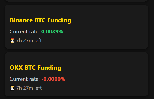Click the word "OKX" in the second title
This screenshot has height=99, width=154.
pos(16,68)
